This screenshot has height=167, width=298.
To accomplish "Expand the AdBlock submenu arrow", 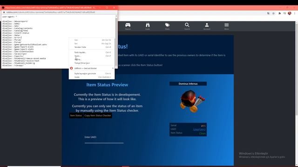I will click(x=113, y=68).
